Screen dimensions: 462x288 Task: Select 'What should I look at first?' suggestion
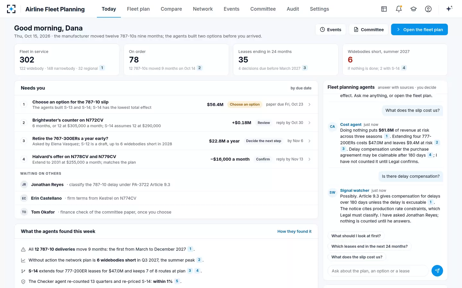(356, 236)
